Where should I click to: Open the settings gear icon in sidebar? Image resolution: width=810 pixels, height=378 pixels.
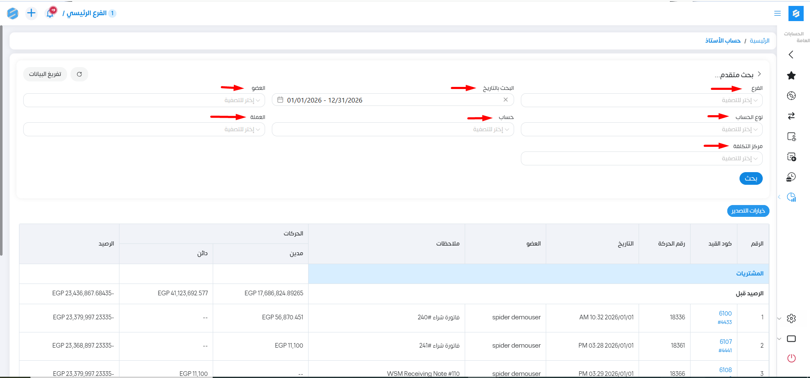pyautogui.click(x=791, y=319)
